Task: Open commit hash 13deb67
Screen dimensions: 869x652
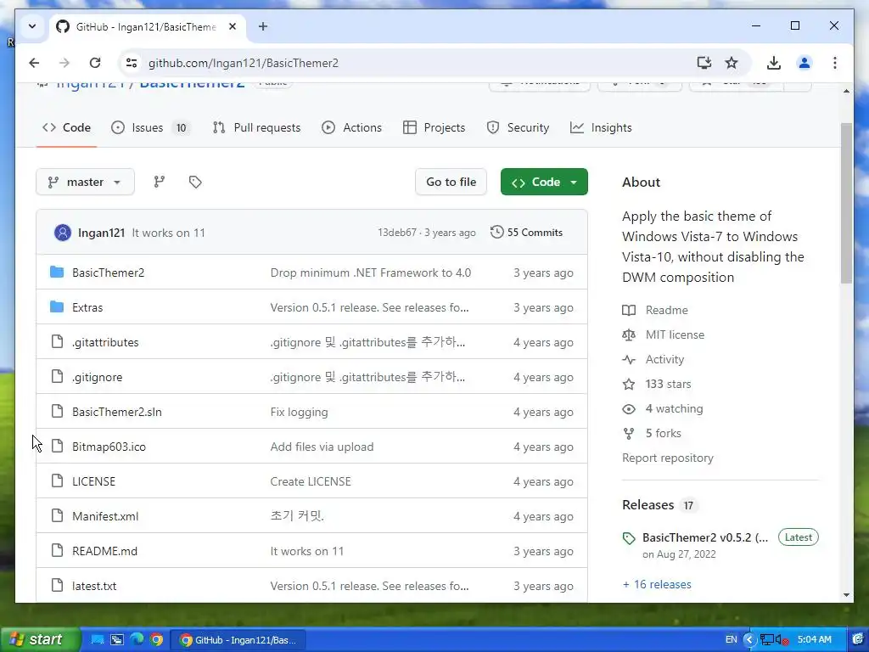Action: pos(397,233)
